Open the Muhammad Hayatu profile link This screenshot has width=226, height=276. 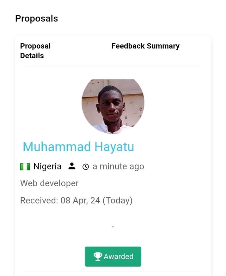78,147
